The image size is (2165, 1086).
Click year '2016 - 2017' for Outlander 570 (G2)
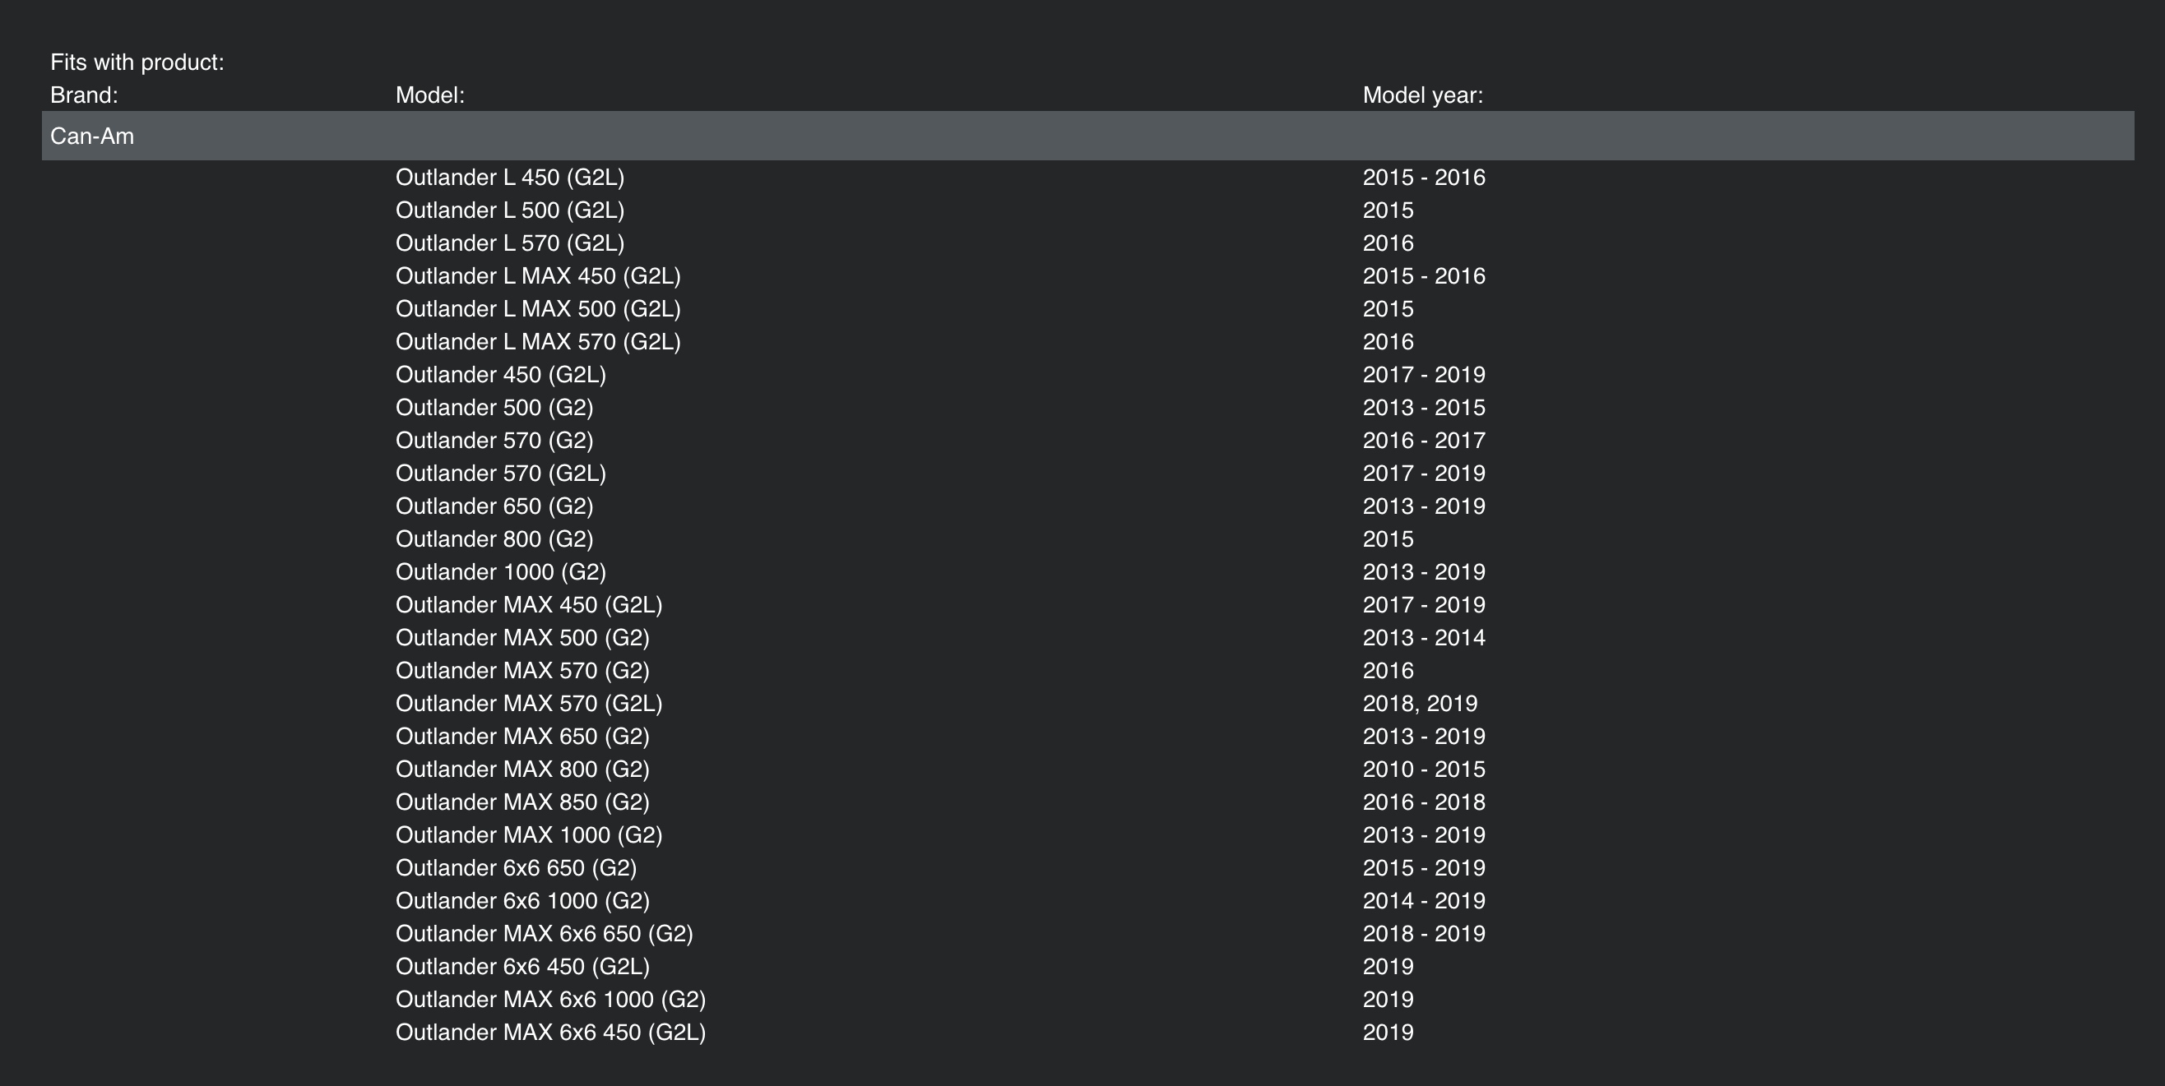(1424, 440)
